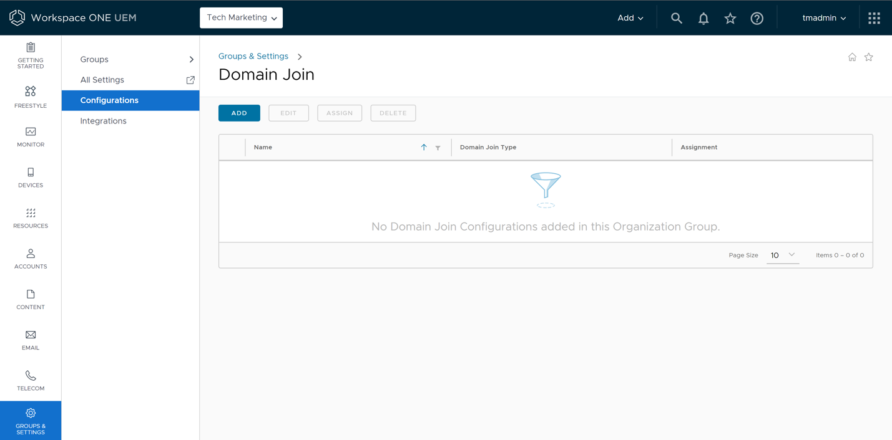Open the filter icon in the Name column
Image resolution: width=892 pixels, height=440 pixels.
437,148
